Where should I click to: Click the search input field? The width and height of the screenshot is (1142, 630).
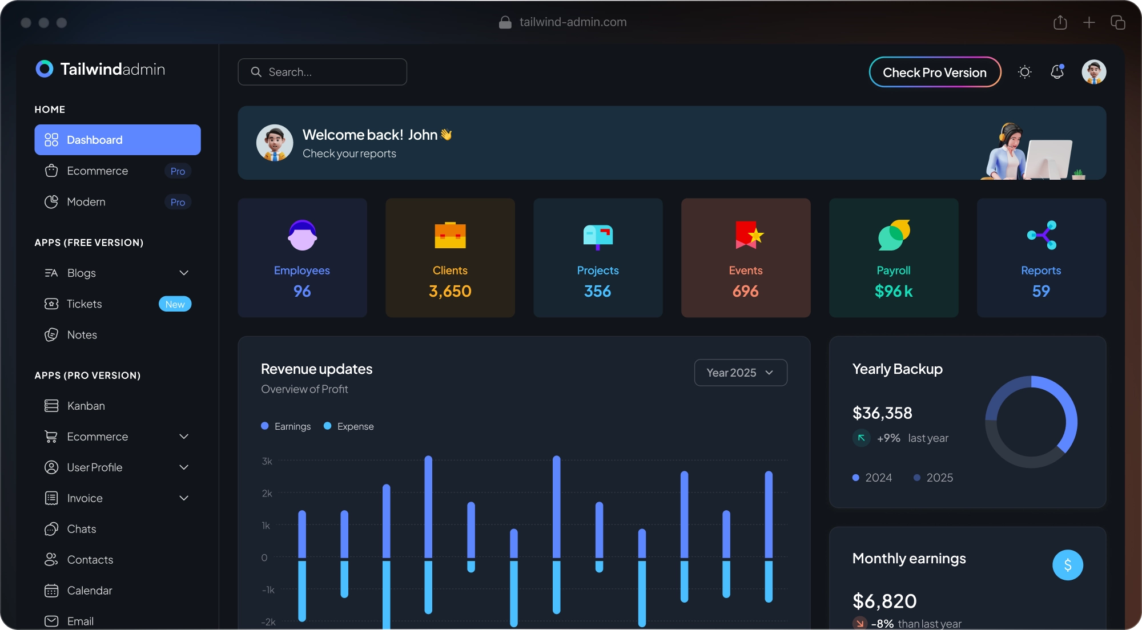322,71
